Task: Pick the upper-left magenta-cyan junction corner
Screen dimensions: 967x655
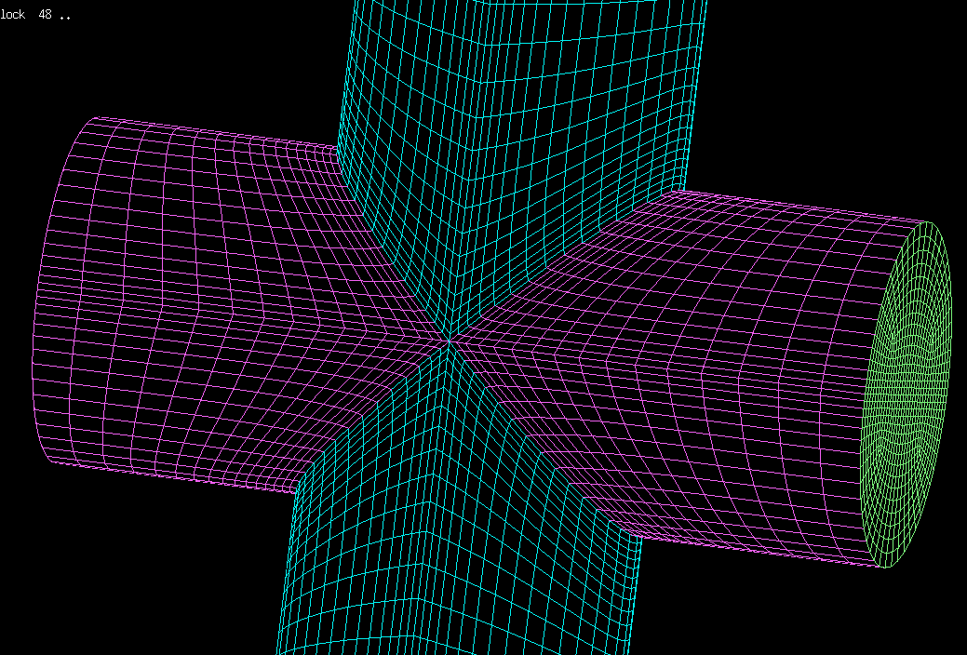Action: point(337,146)
